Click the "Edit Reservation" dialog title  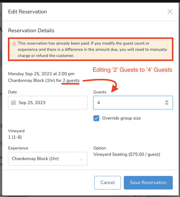27,12
